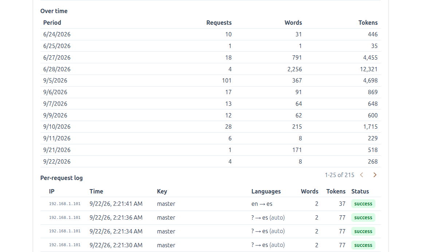Screen dimensions: 426x252
Task: Click the Requests column header
Action: click(x=219, y=23)
